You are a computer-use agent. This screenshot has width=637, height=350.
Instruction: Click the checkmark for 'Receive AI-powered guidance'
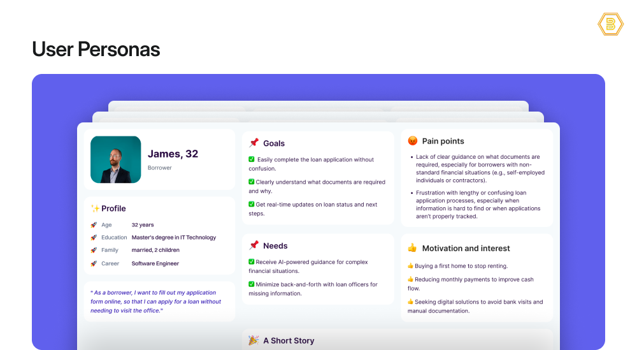pyautogui.click(x=252, y=261)
